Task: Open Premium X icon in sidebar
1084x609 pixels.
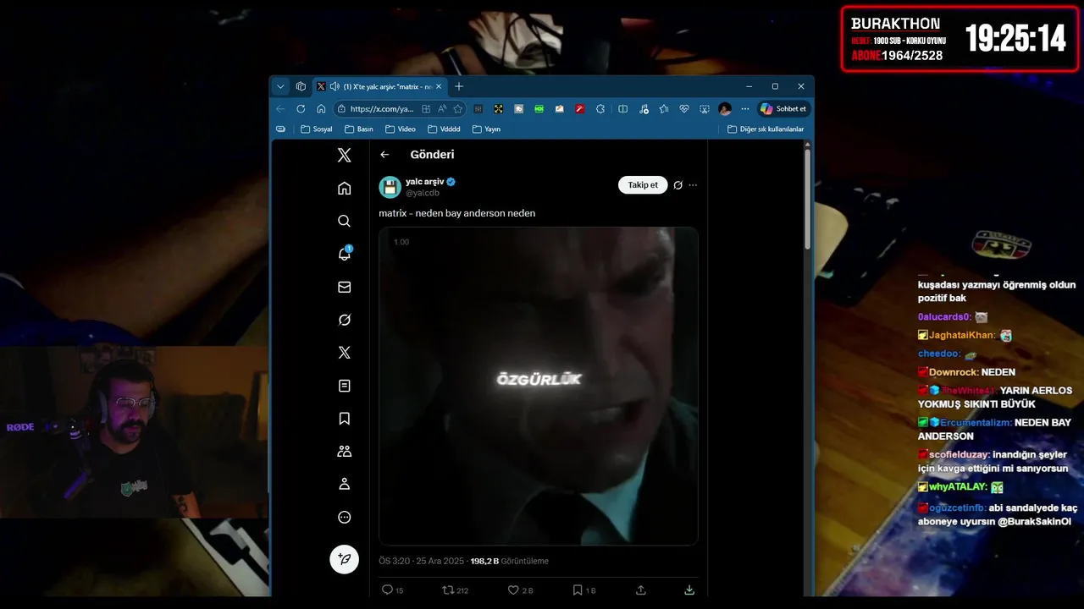Action: [344, 353]
